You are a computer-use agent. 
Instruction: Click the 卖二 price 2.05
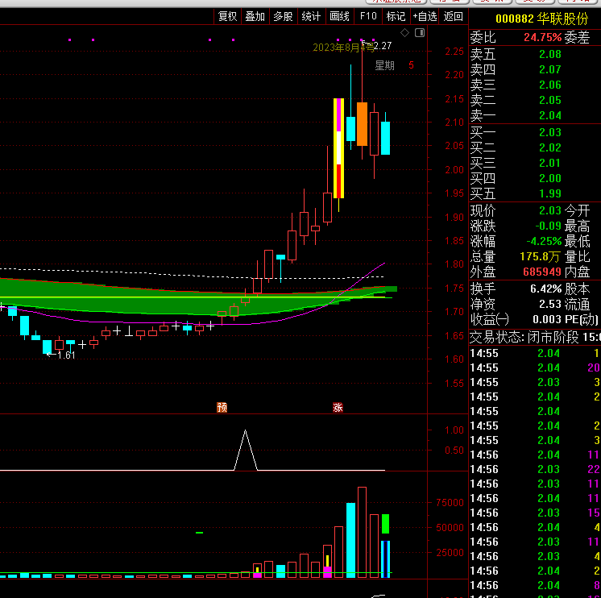tap(550, 101)
